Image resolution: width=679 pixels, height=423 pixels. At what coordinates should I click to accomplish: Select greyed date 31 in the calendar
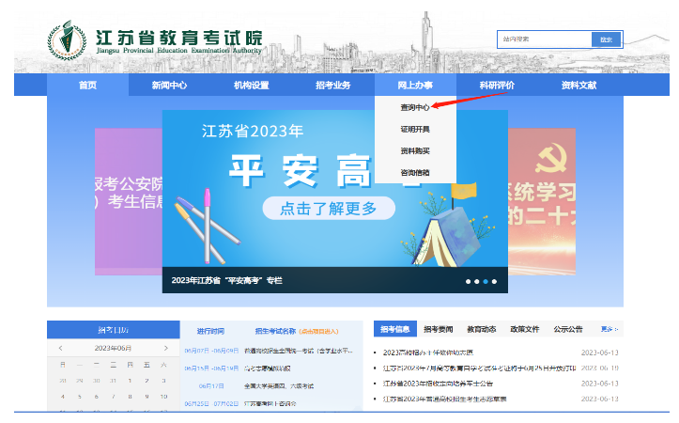coord(113,381)
